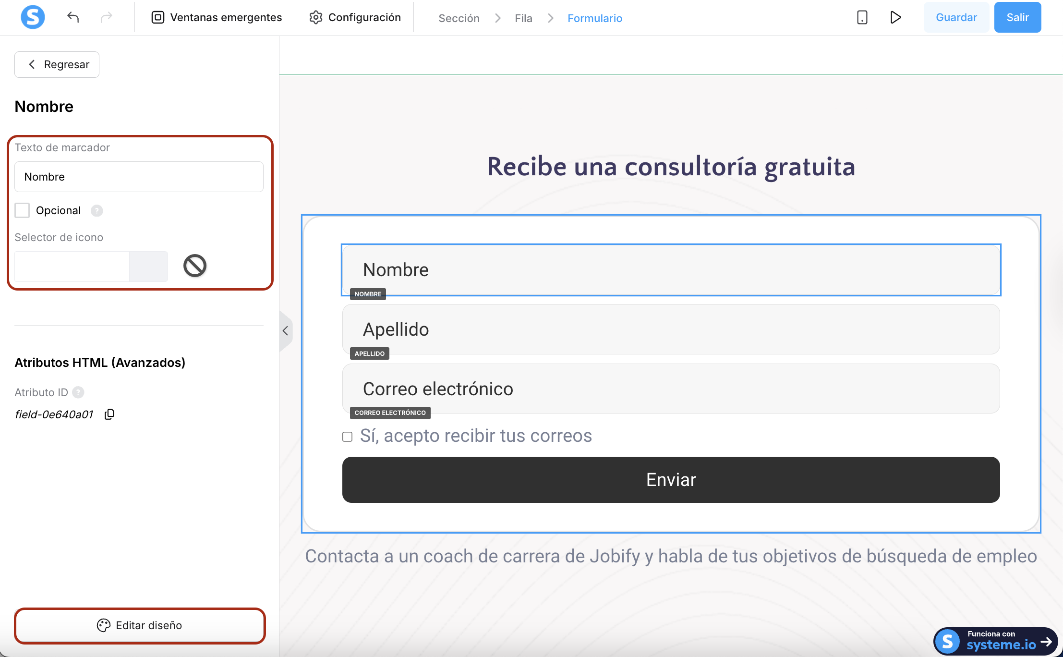Viewport: 1063px width, 657px height.
Task: Click the Texto de marcador input field
Action: 139,177
